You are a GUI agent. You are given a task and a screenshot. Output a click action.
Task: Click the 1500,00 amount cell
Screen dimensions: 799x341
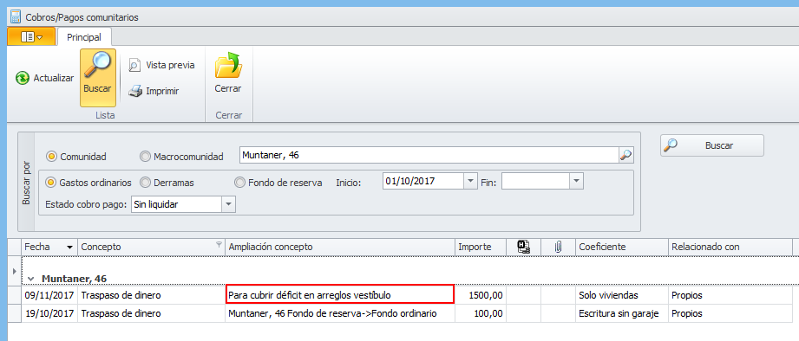[480, 295]
